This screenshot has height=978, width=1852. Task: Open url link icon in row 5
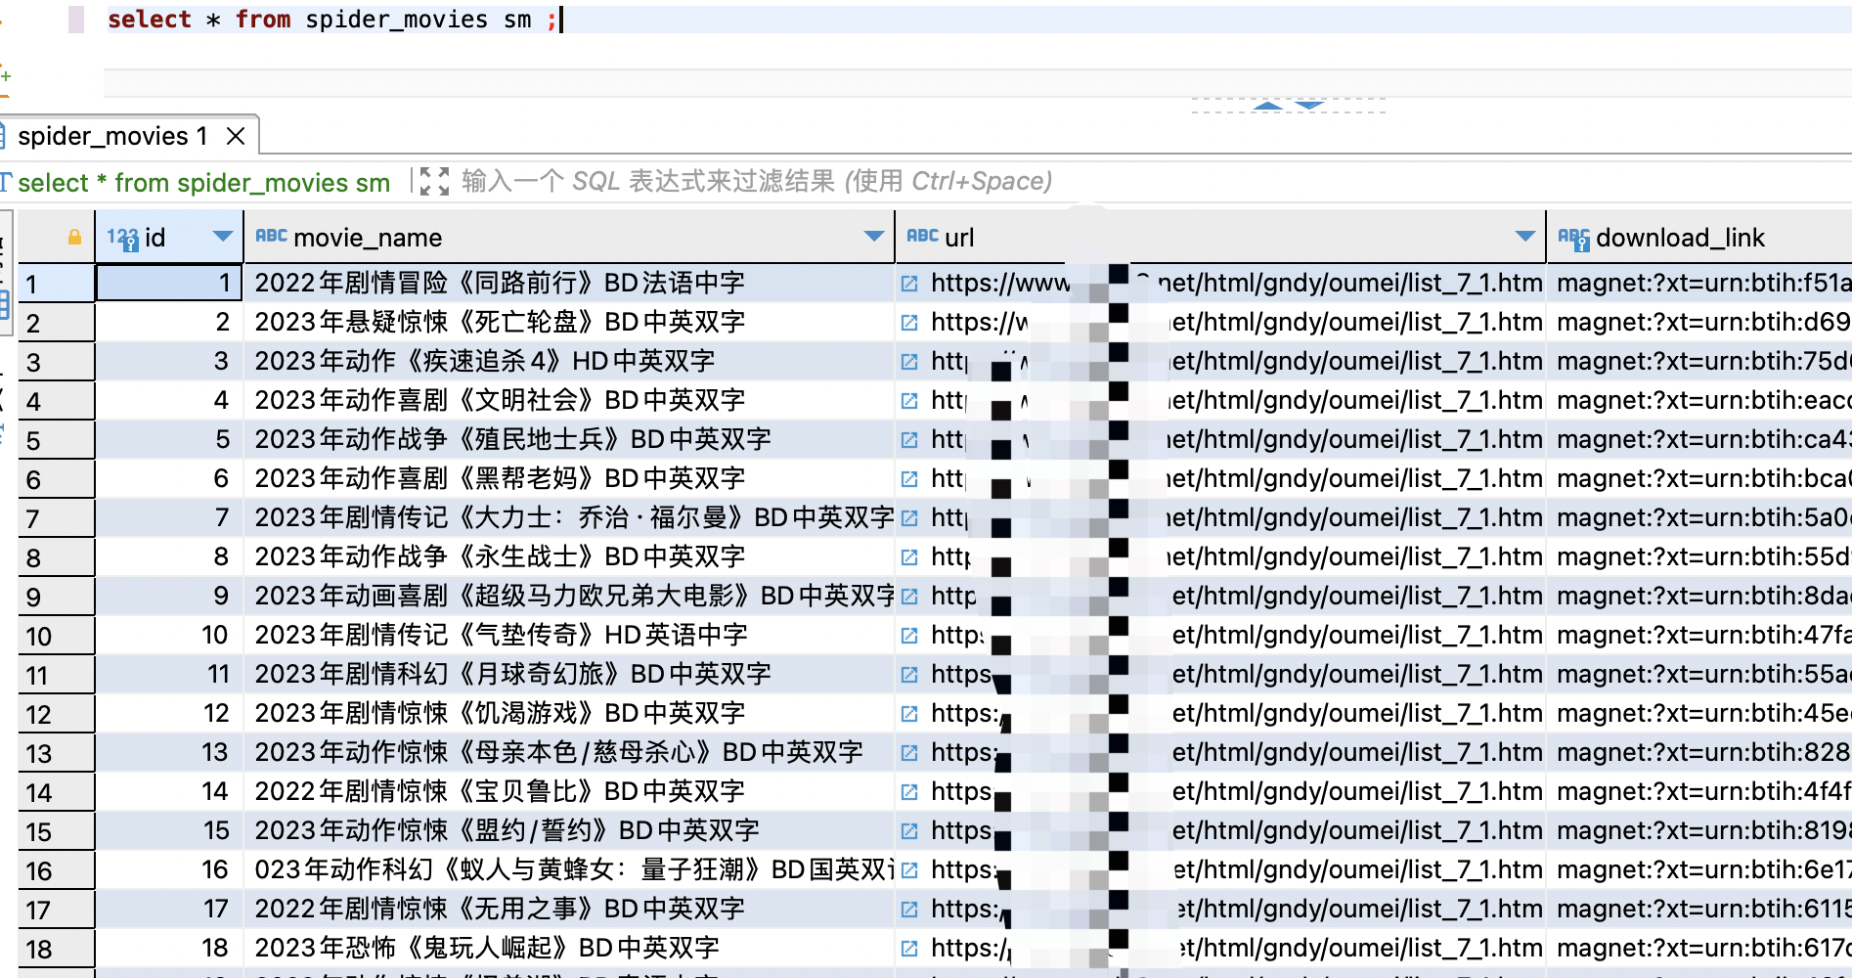909,440
